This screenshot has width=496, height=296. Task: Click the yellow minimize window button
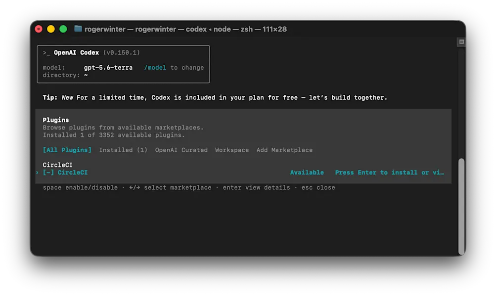[x=51, y=29]
